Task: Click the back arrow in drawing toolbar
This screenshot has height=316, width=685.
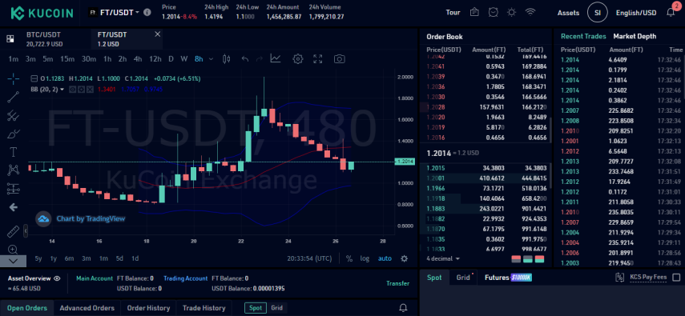Action: pyautogui.click(x=14, y=207)
